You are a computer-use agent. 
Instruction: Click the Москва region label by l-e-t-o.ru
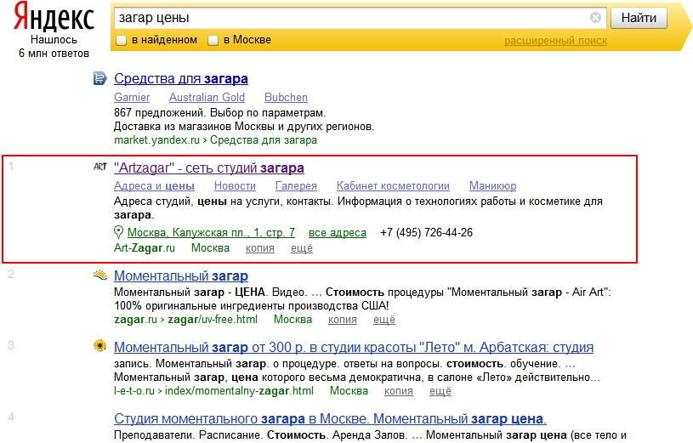pyautogui.click(x=349, y=391)
